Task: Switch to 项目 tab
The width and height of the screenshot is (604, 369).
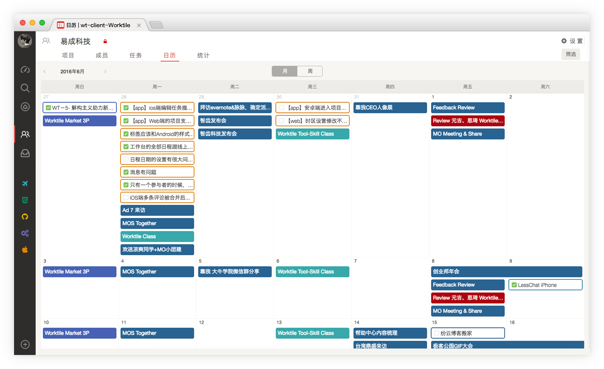Action: [x=68, y=55]
